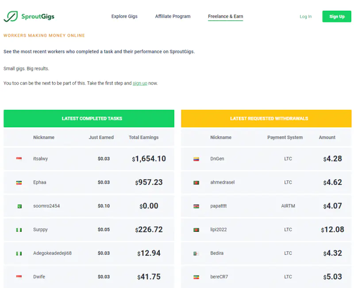The height and width of the screenshot is (288, 354).
Task: Click the flag icon beside itsalwy
Action: coord(19,159)
